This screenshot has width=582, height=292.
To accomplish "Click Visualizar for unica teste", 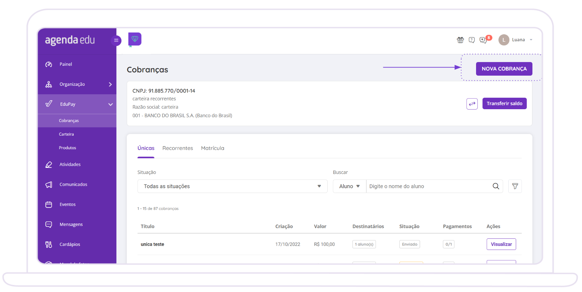I will point(501,244).
